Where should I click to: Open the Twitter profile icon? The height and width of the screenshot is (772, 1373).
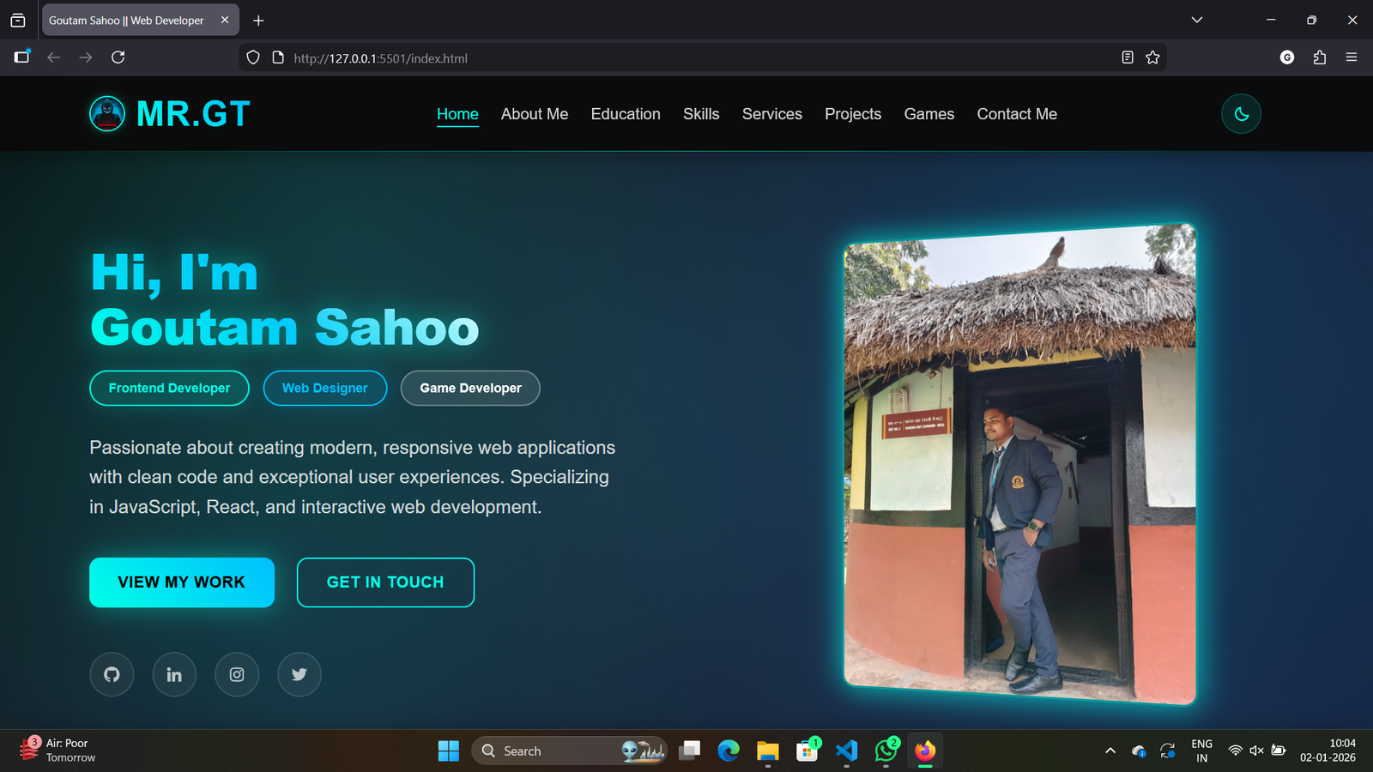pyautogui.click(x=299, y=674)
